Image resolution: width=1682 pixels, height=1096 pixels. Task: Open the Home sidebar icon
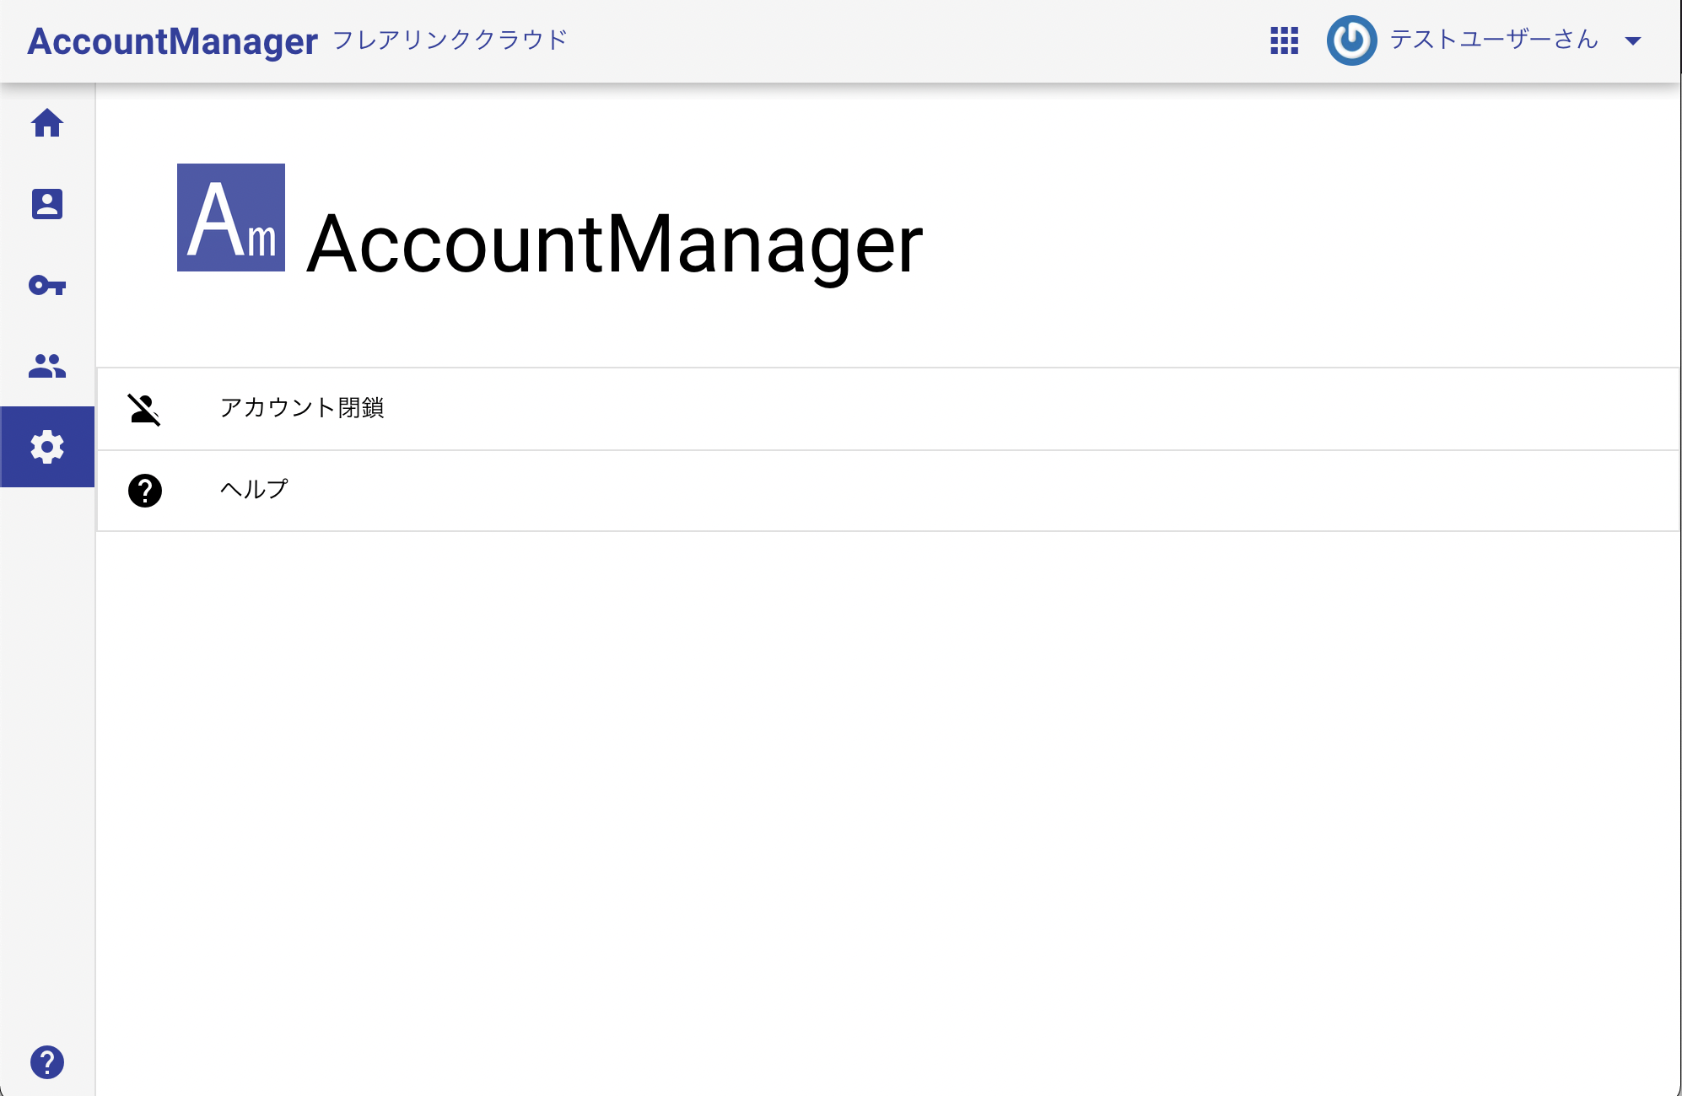(x=48, y=124)
